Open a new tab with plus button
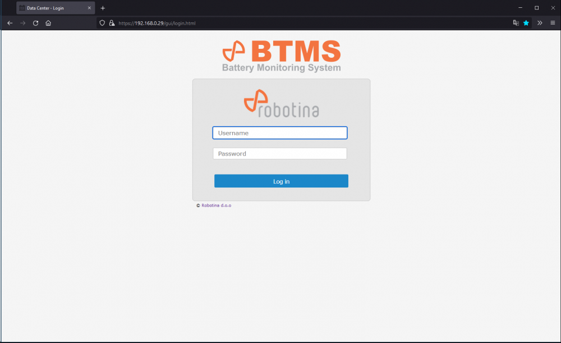The height and width of the screenshot is (343, 561). click(103, 8)
